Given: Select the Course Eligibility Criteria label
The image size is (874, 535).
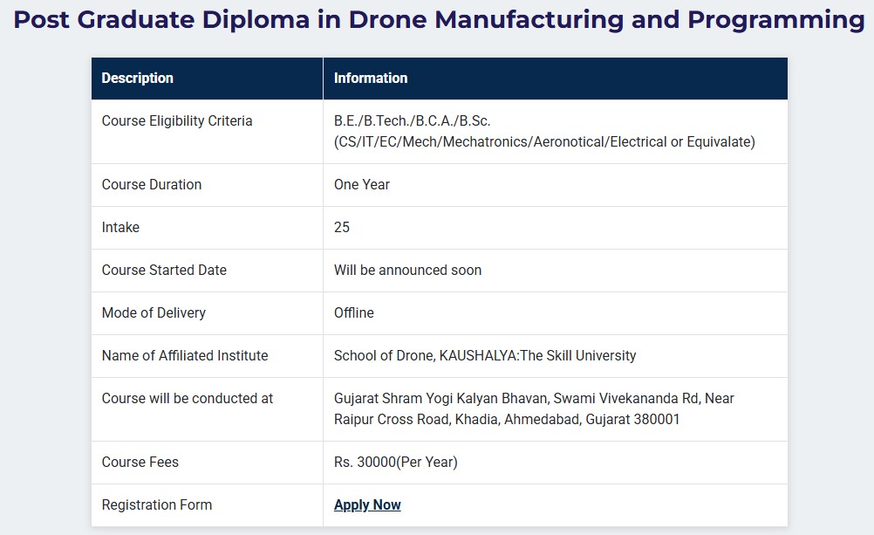Looking at the screenshot, I should [x=177, y=121].
